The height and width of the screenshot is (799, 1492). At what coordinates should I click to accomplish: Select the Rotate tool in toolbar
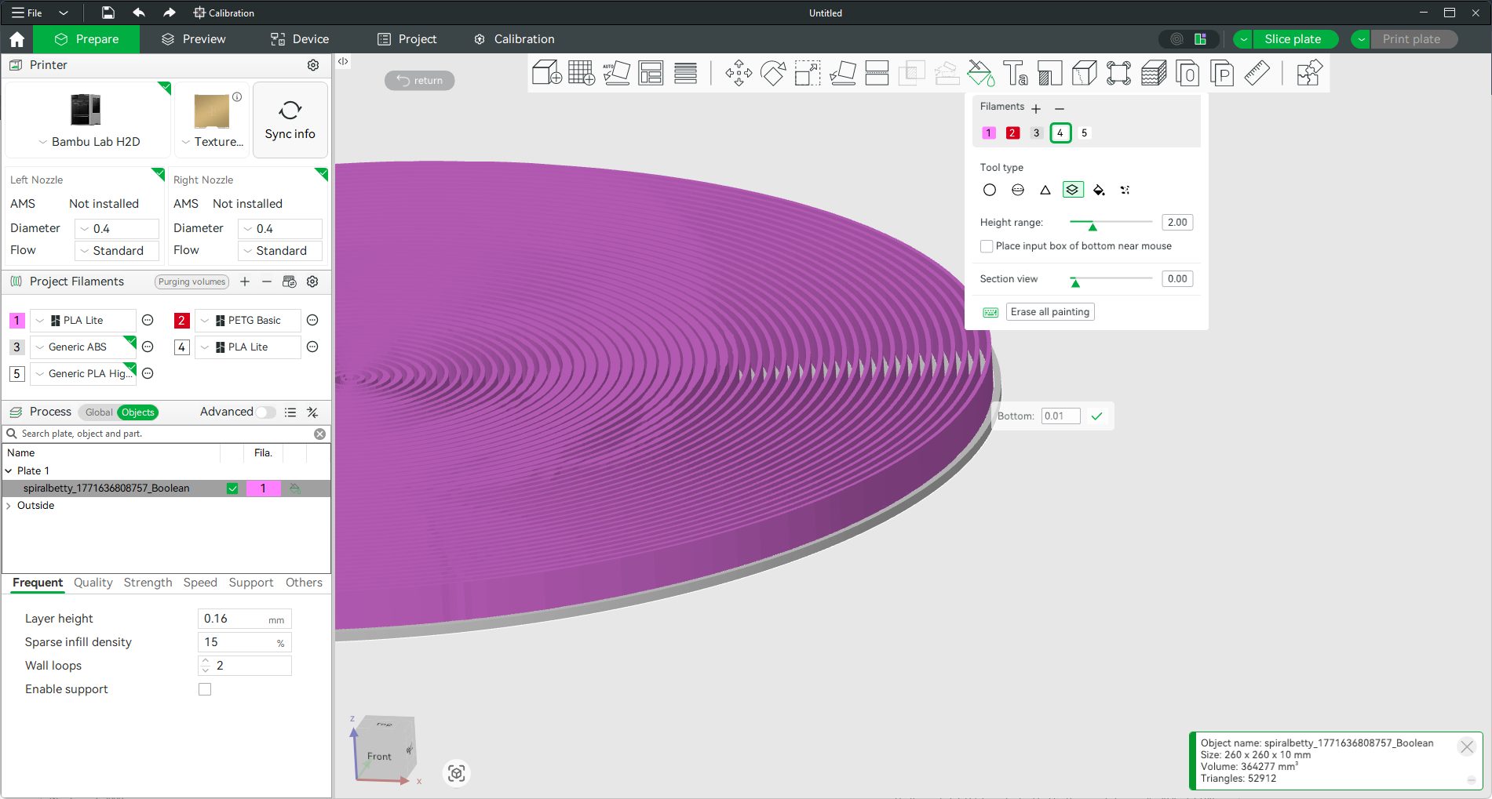(x=773, y=73)
